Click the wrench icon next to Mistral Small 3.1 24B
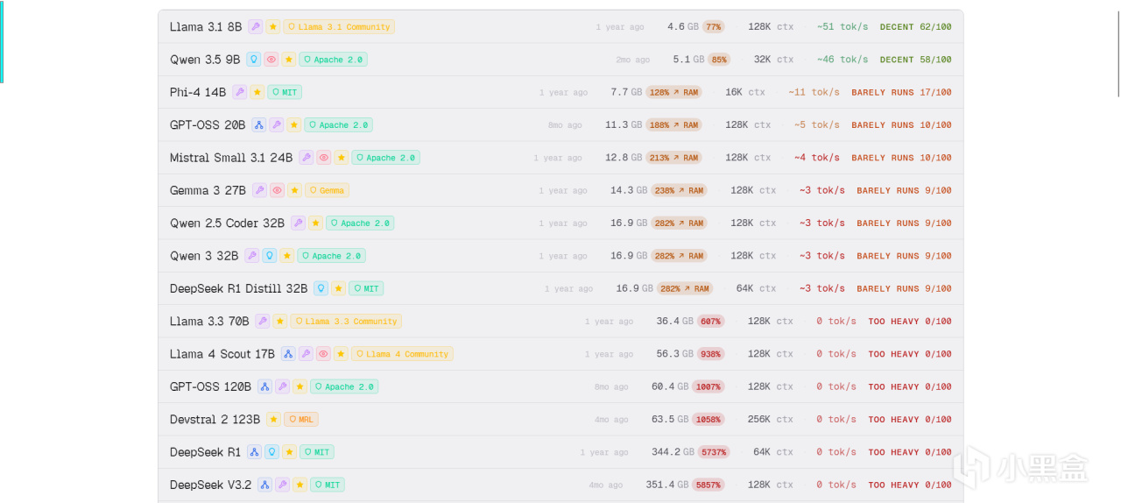The height and width of the screenshot is (503, 1121). point(307,158)
